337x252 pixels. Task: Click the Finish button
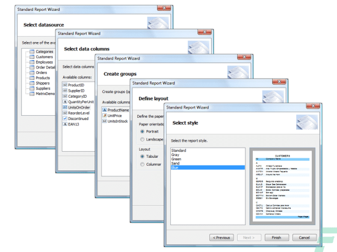pos(276,238)
